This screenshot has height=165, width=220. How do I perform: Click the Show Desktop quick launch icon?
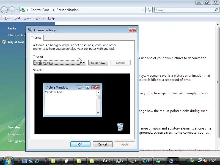24,161
